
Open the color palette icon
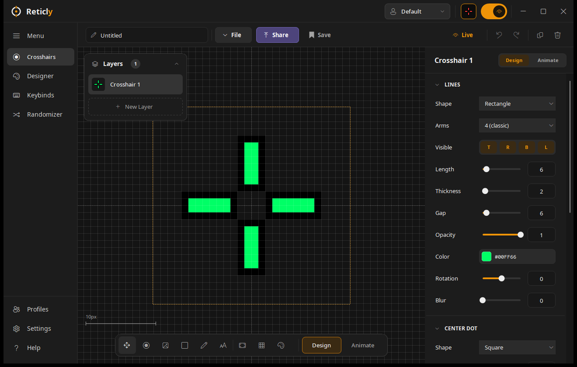pyautogui.click(x=281, y=345)
